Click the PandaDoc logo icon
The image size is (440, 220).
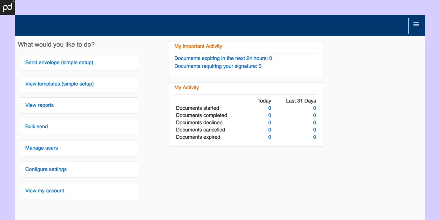coord(7,7)
